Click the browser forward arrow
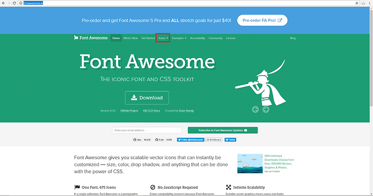The height and width of the screenshot is (196, 373). (9, 3)
